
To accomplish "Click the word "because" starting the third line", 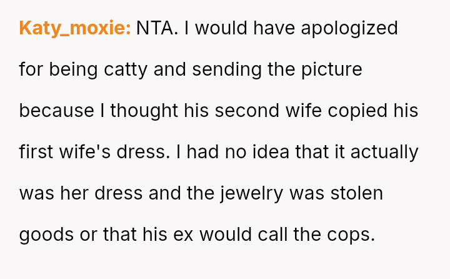I will [56, 111].
